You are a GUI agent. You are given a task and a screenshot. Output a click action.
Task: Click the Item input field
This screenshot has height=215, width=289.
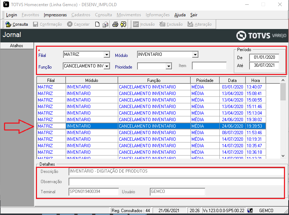(209, 66)
